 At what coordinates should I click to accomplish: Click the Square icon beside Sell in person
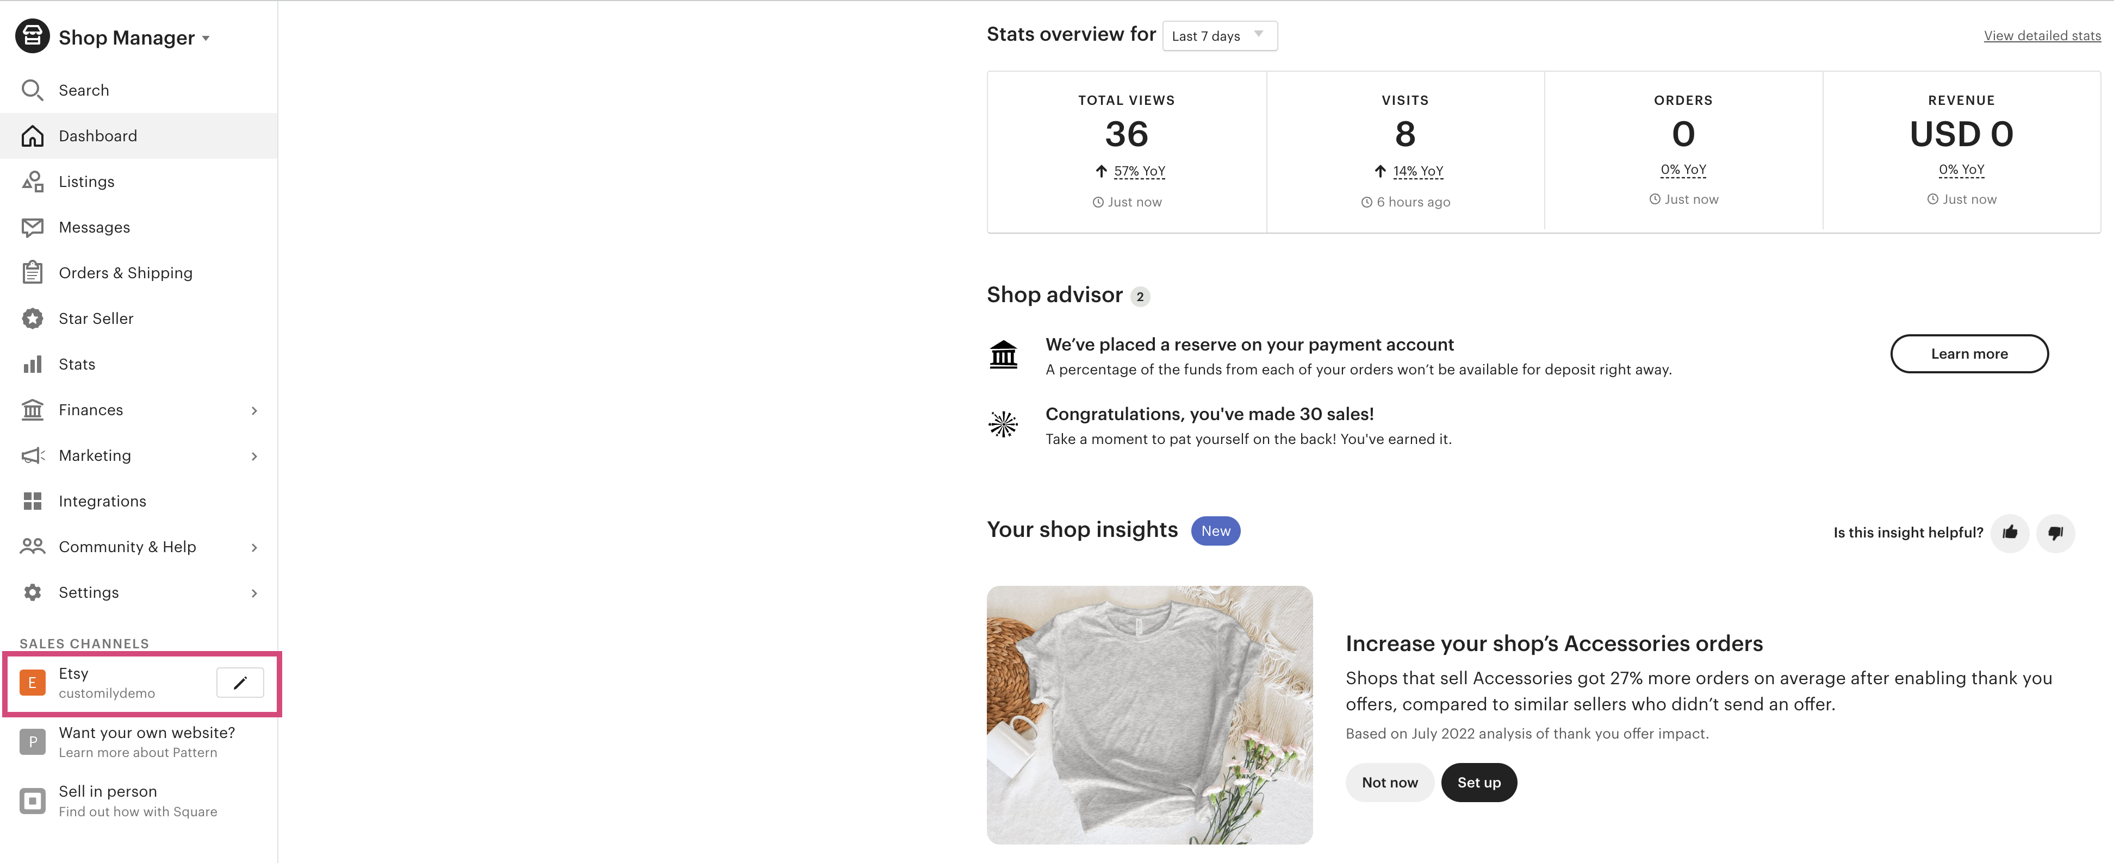[x=32, y=801]
